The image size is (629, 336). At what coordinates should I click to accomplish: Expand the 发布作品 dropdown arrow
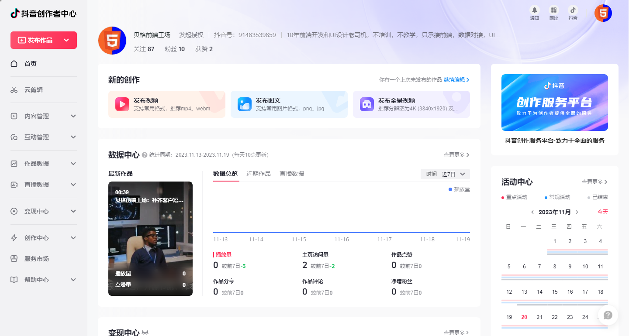pos(66,40)
